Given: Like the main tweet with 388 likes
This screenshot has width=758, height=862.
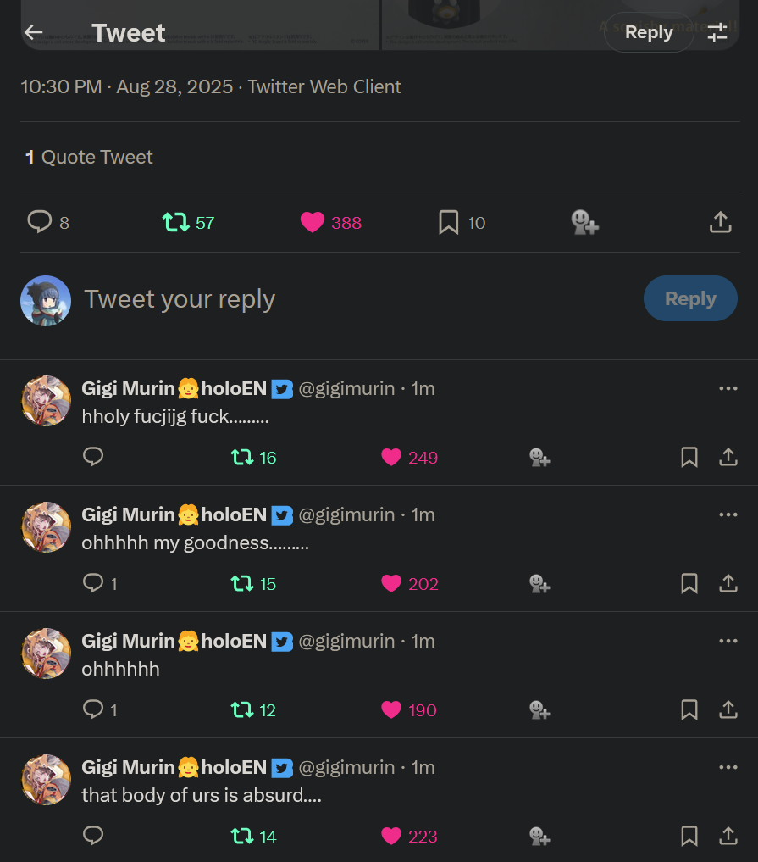Looking at the screenshot, I should click(313, 222).
